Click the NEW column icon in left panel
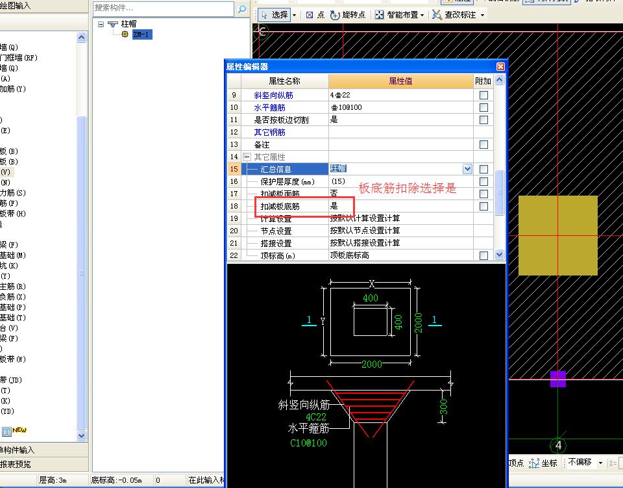 click(x=14, y=431)
